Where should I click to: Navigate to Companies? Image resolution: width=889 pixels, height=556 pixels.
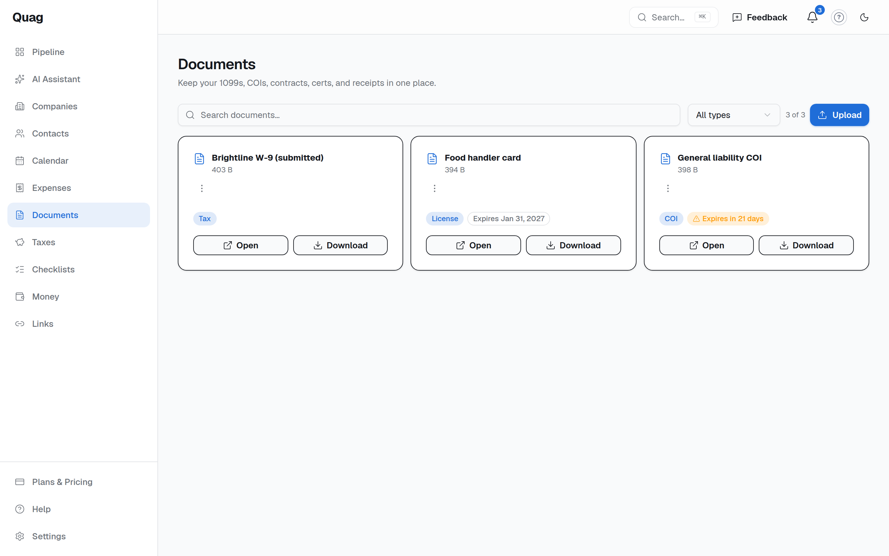point(79,106)
